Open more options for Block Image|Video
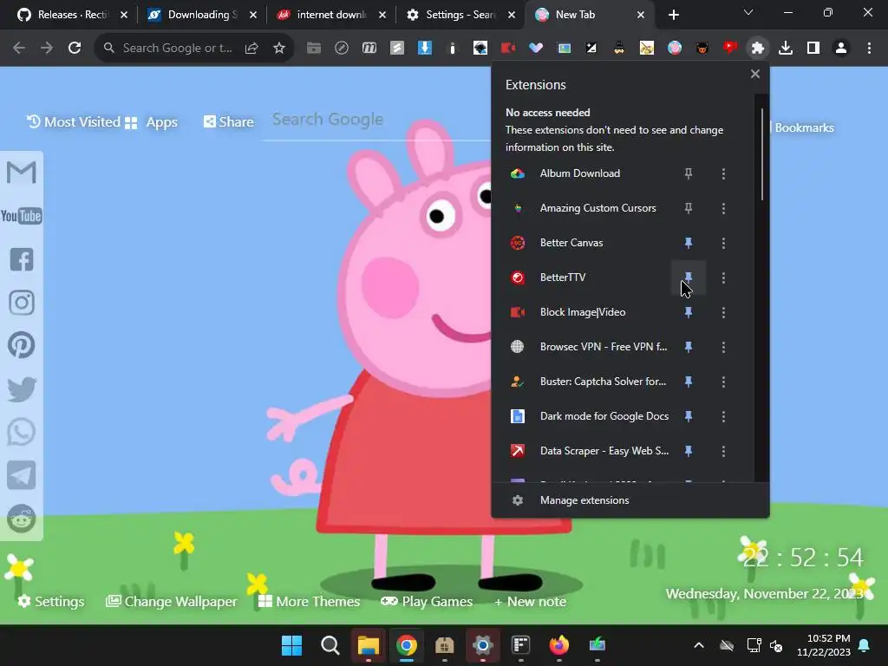This screenshot has width=888, height=666. 723,312
